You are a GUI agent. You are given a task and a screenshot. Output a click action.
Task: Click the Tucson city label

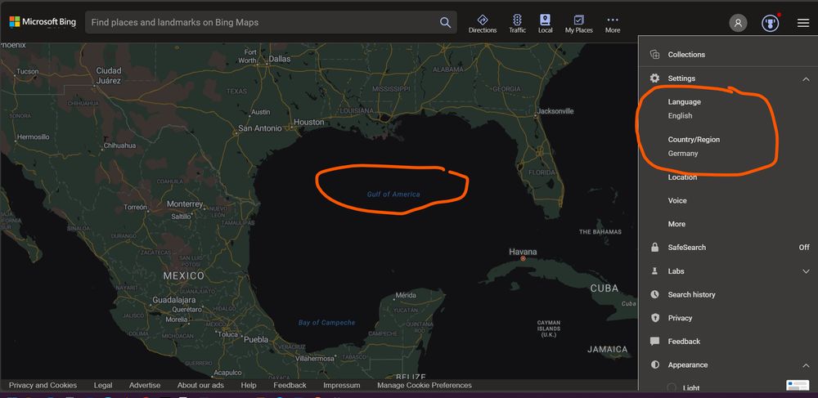(x=28, y=71)
